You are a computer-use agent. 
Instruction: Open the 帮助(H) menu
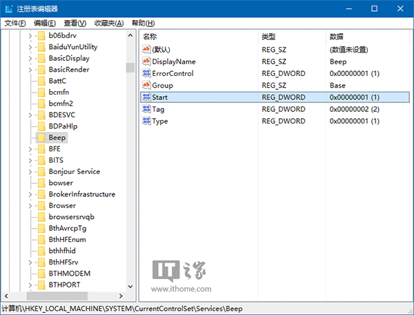click(144, 23)
